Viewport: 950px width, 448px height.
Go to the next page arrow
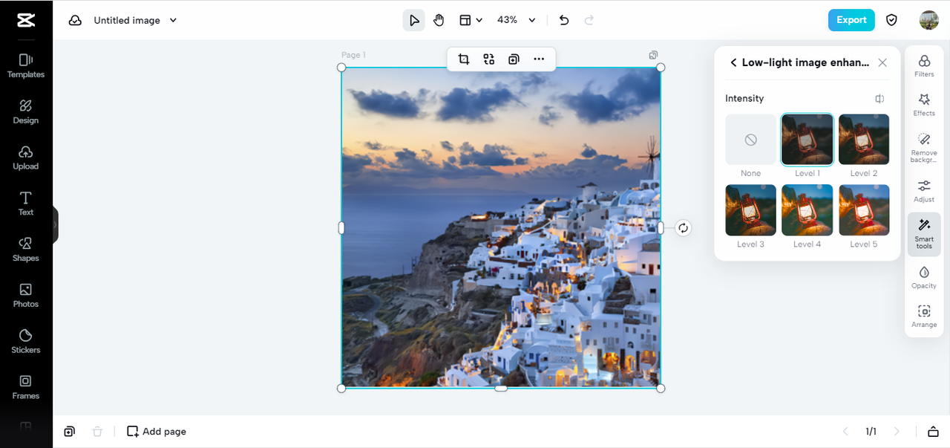point(897,431)
